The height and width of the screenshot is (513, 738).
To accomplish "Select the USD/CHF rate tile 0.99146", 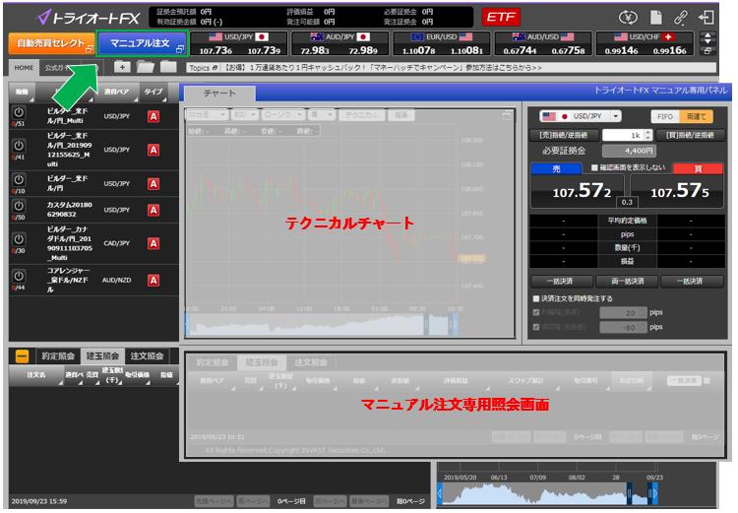I will click(645, 43).
